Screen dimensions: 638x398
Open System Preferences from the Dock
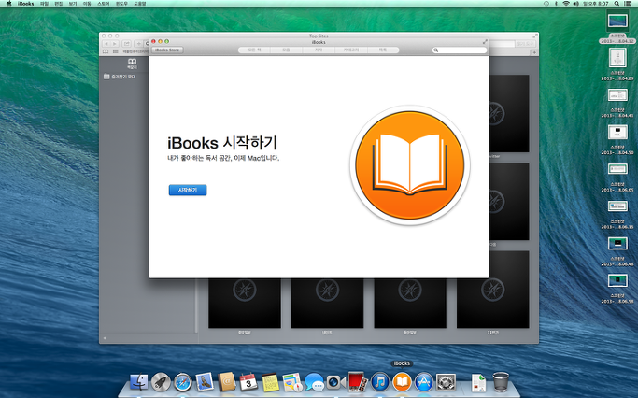click(x=446, y=382)
